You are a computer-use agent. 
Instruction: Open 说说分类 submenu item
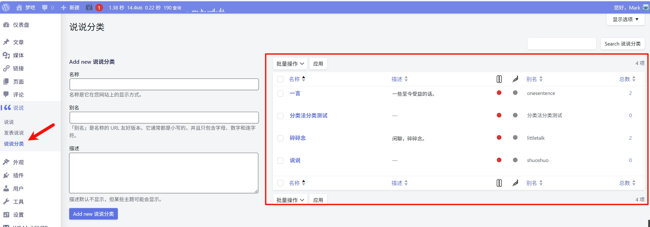[14, 144]
